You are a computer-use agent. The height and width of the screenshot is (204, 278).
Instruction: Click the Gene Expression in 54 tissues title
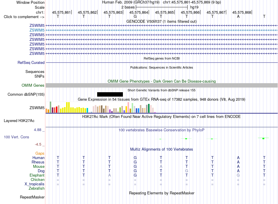[162, 99]
